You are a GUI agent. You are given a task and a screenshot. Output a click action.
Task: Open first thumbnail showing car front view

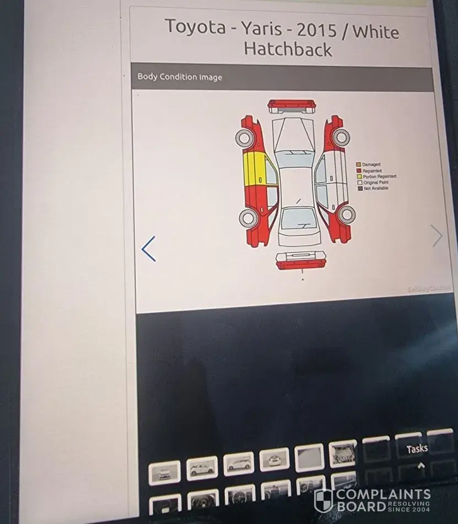point(164,472)
